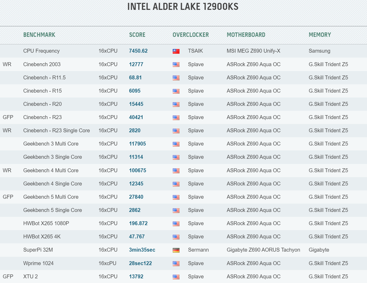This screenshot has width=367, height=283.
Task: Click Gigabyte memory cell in SuperPi row
Action: click(319, 250)
